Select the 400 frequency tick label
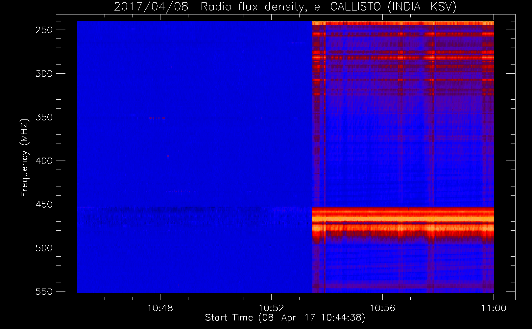The image size is (532, 329). (44, 161)
